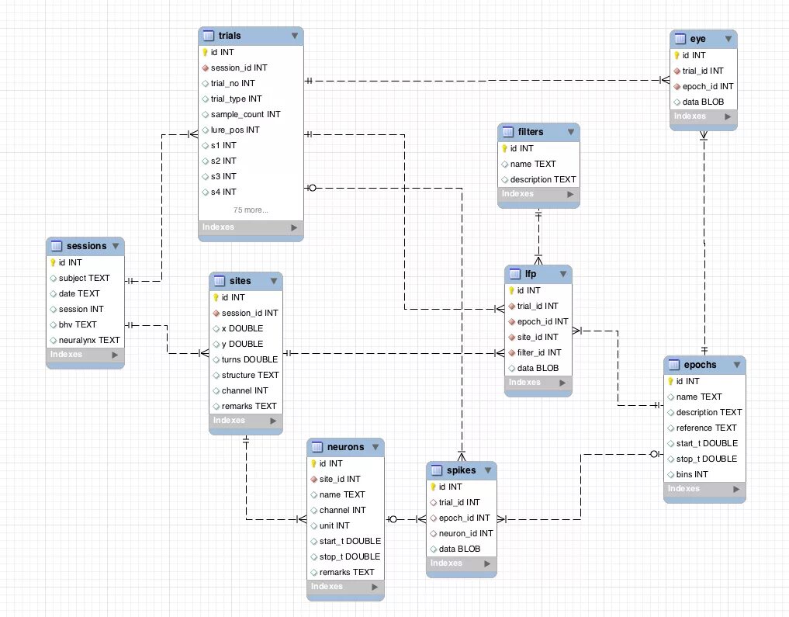The width and height of the screenshot is (789, 617).
Task: Expand Indexes section of lfp table
Action: (562, 383)
